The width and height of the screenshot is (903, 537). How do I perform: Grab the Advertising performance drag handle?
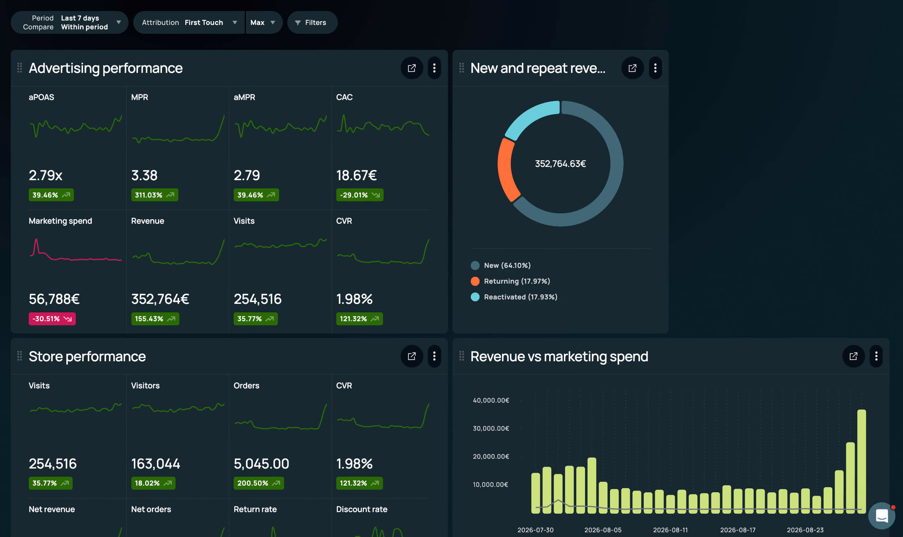click(20, 68)
